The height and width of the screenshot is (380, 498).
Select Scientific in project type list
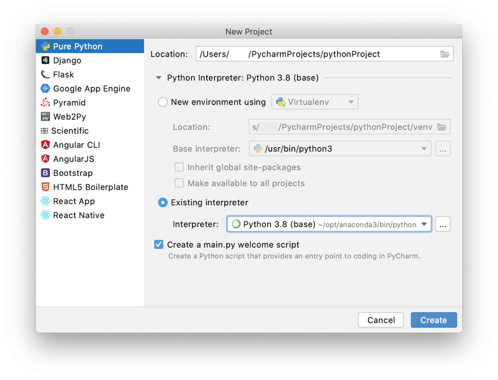(70, 131)
